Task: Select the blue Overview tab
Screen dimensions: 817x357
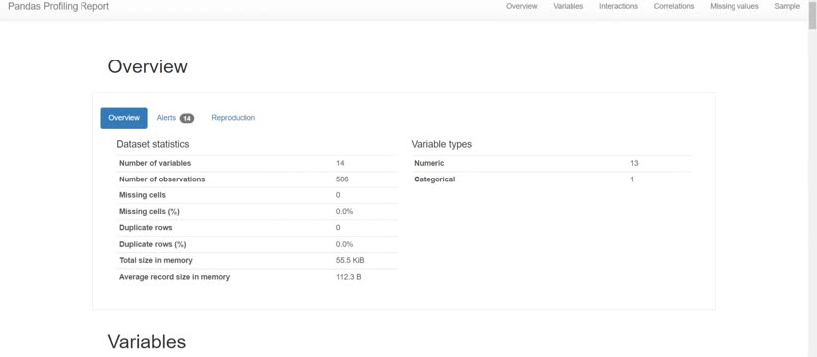Action: (x=124, y=118)
